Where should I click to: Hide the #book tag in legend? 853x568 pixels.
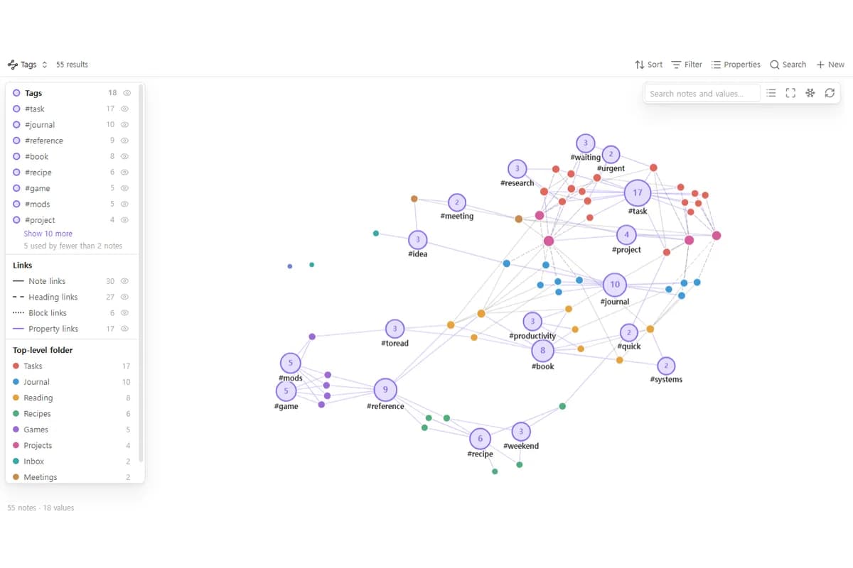coord(124,156)
